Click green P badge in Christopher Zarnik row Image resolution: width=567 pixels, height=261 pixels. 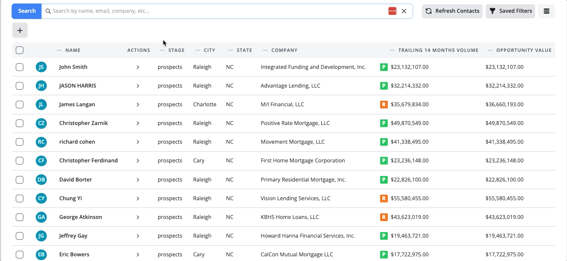pos(384,123)
